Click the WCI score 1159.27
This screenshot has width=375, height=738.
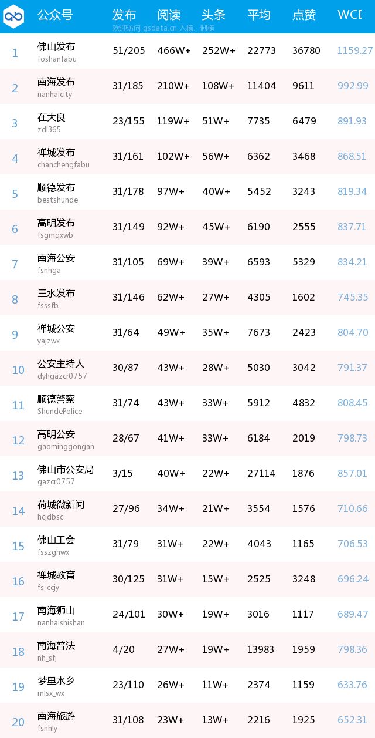click(x=355, y=50)
